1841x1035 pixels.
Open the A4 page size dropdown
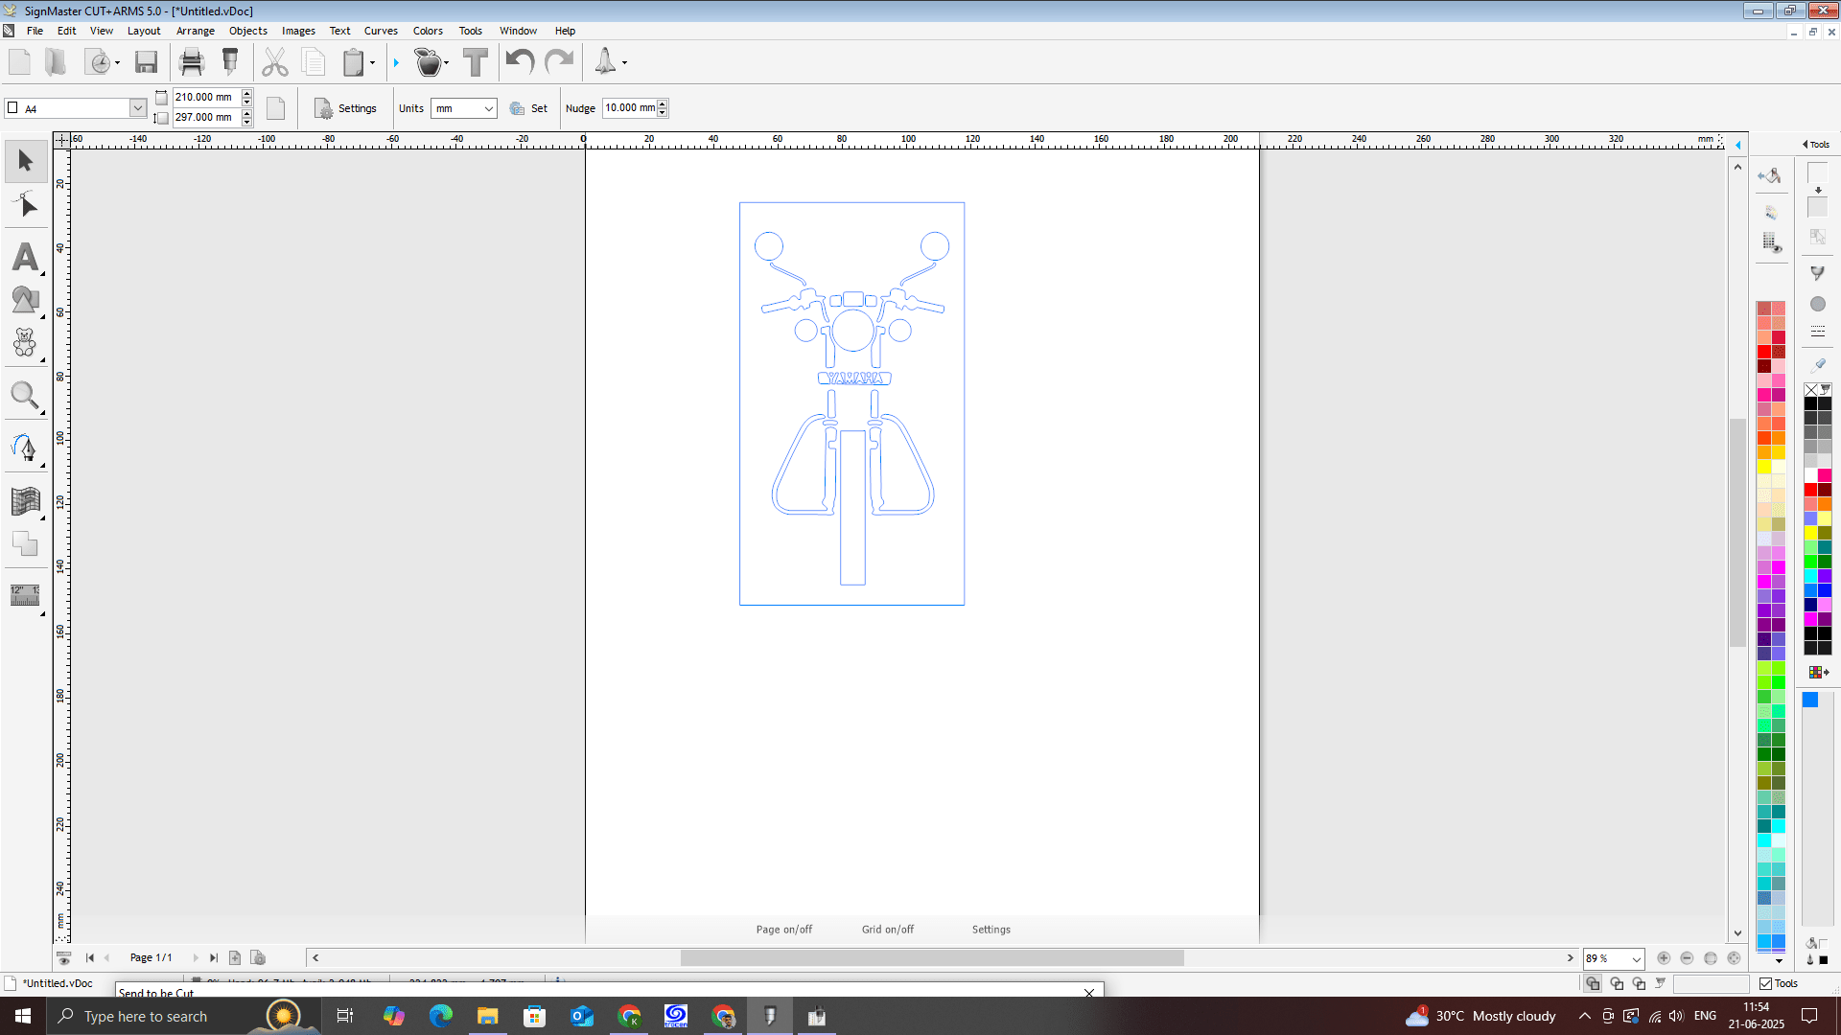(137, 108)
